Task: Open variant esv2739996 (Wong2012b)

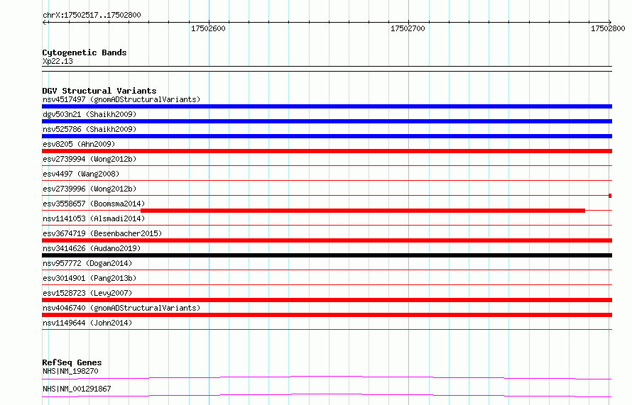Action: click(x=89, y=189)
